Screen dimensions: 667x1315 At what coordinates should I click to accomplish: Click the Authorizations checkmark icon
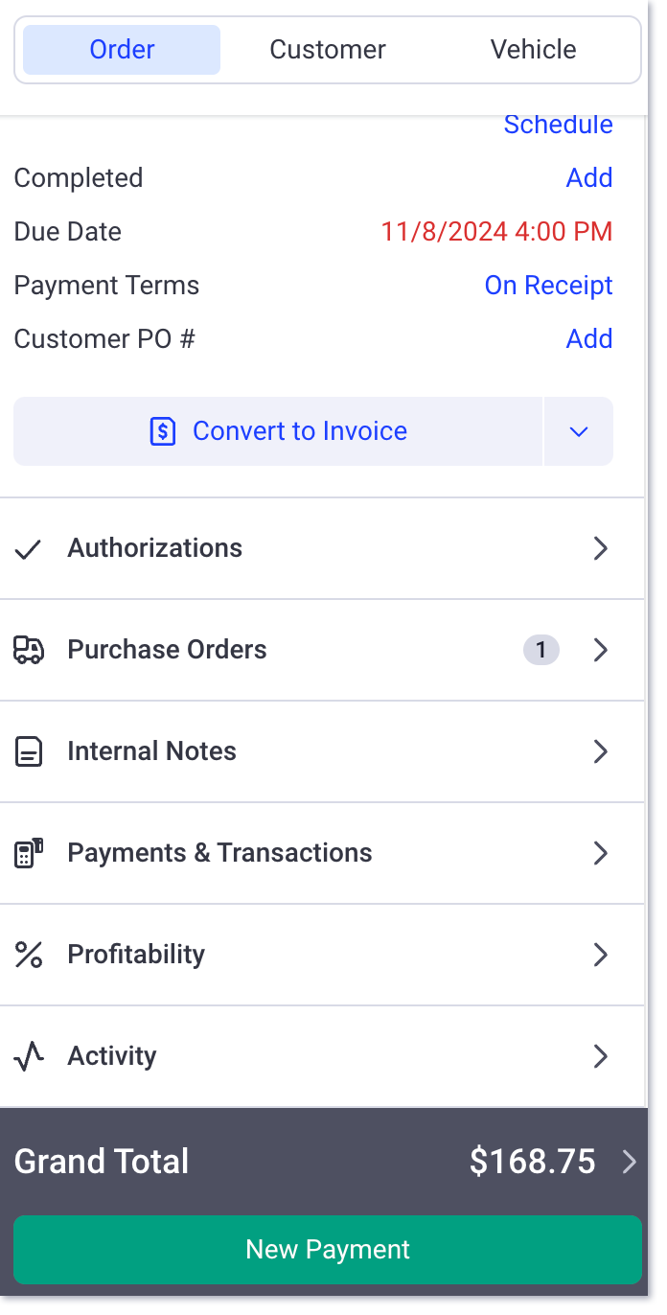(29, 548)
